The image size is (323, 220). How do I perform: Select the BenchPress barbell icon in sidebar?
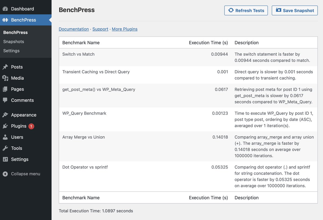5,20
